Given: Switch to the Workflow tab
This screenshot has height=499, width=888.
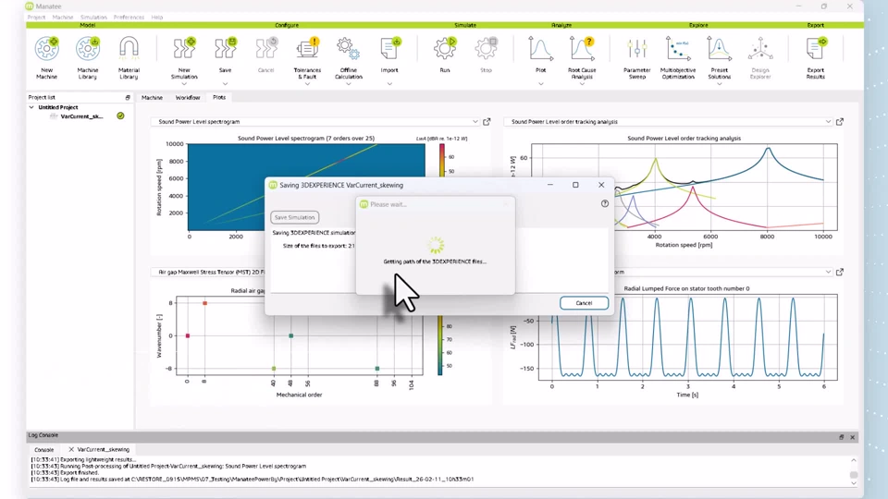Looking at the screenshot, I should point(188,97).
